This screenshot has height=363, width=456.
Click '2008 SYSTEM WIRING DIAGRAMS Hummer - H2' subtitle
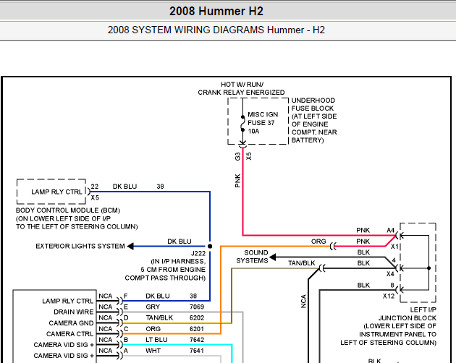216,30
